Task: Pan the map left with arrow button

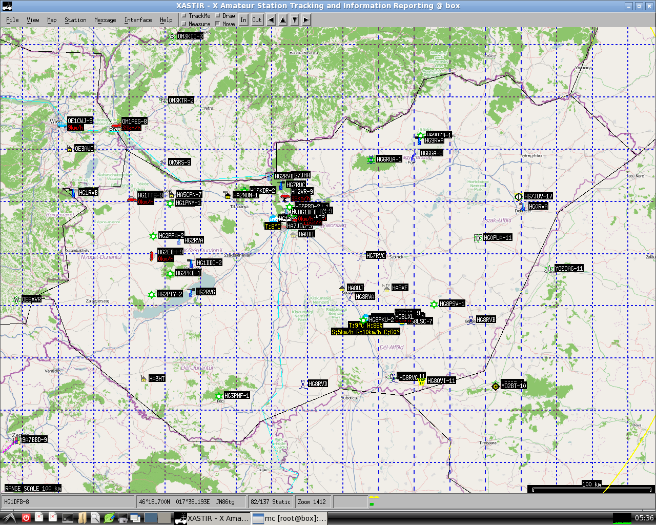Action: click(270, 20)
